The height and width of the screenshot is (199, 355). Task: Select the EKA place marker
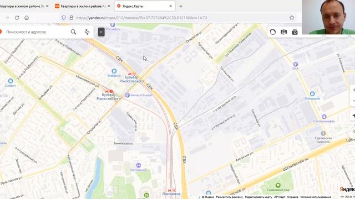[296, 64]
